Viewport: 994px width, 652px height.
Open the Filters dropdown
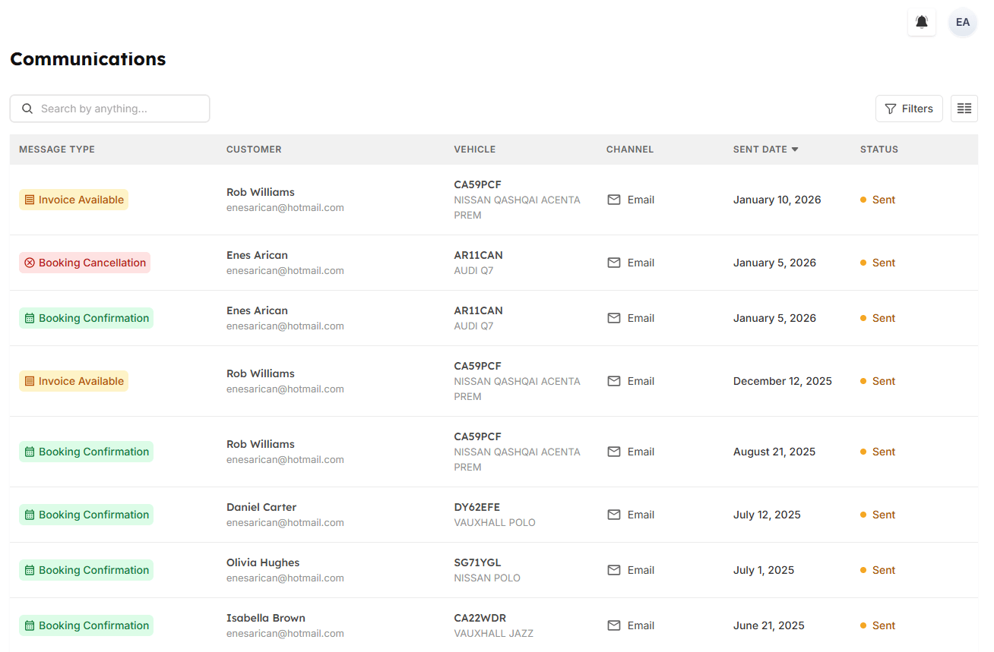[x=909, y=108]
